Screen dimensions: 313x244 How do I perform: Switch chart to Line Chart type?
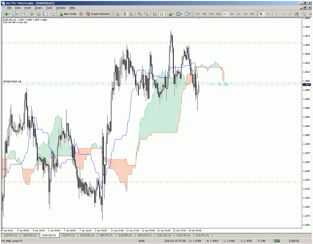click(132, 14)
